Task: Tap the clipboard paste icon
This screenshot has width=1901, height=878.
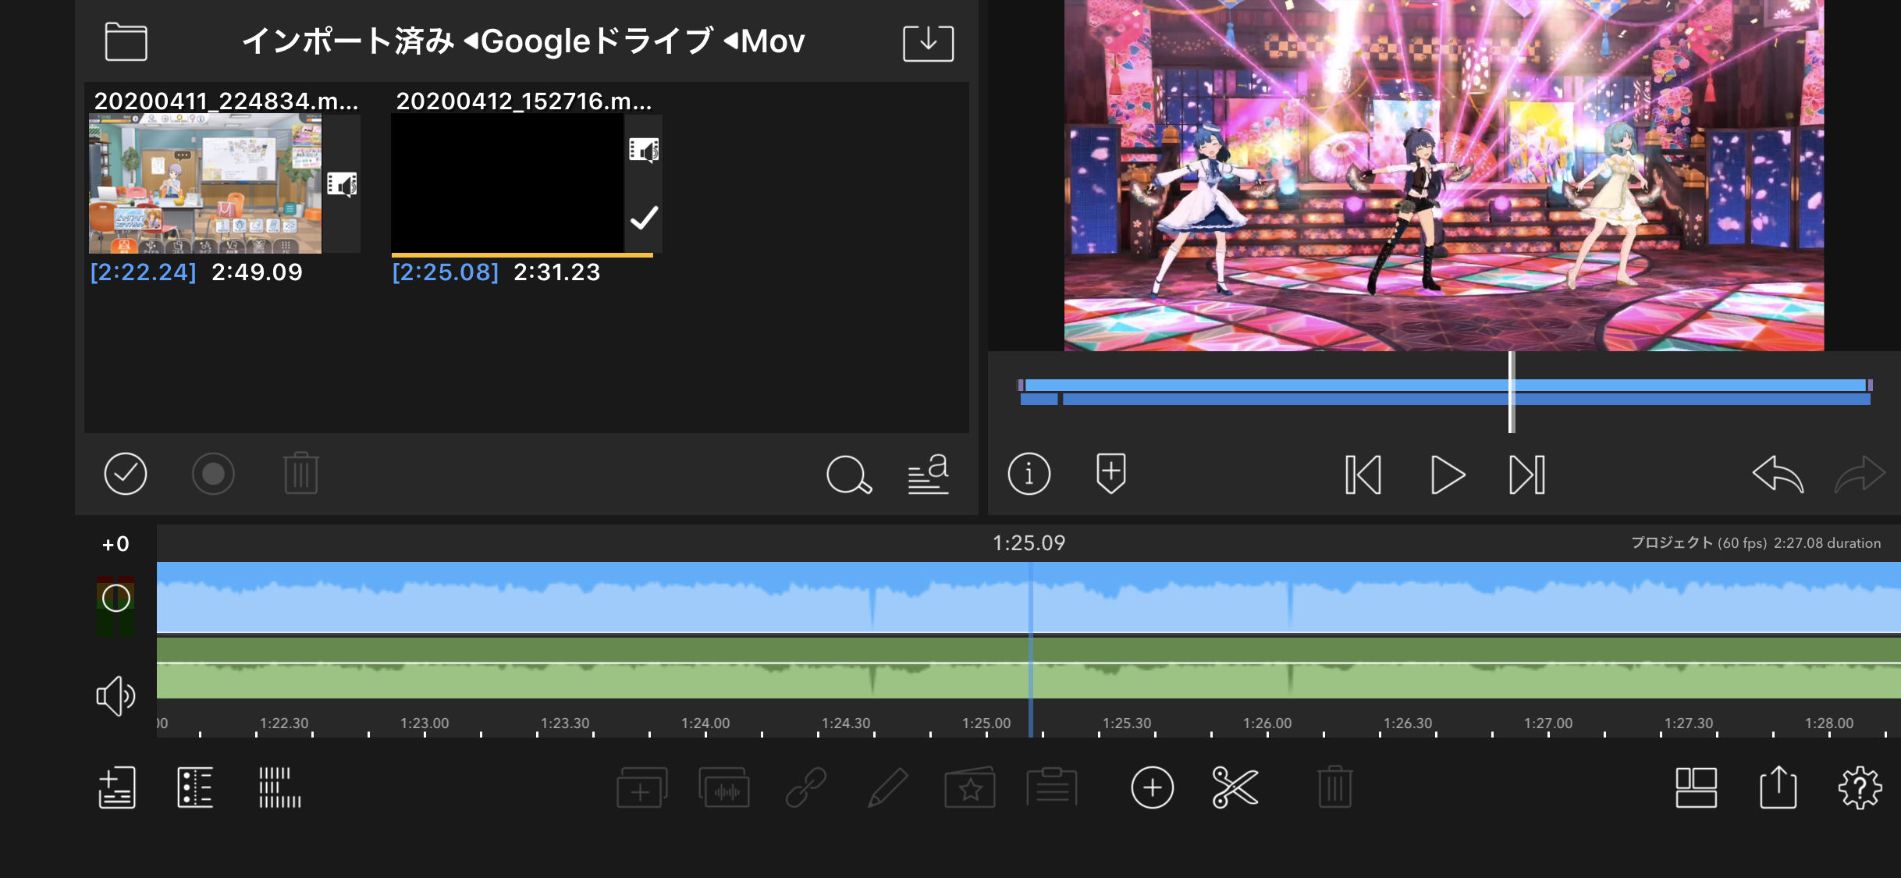Action: click(1052, 787)
